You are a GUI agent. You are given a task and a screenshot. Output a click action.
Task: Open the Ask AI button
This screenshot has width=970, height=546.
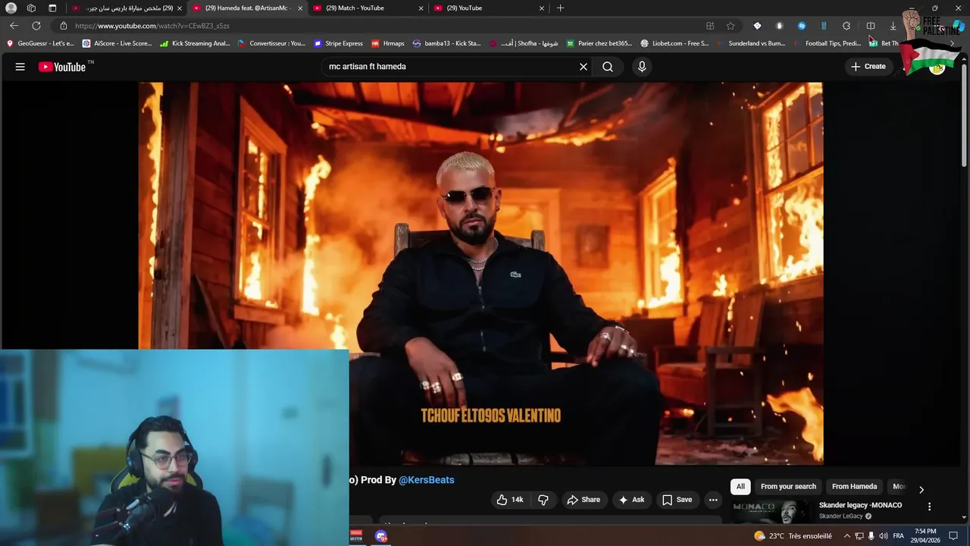[x=631, y=500]
